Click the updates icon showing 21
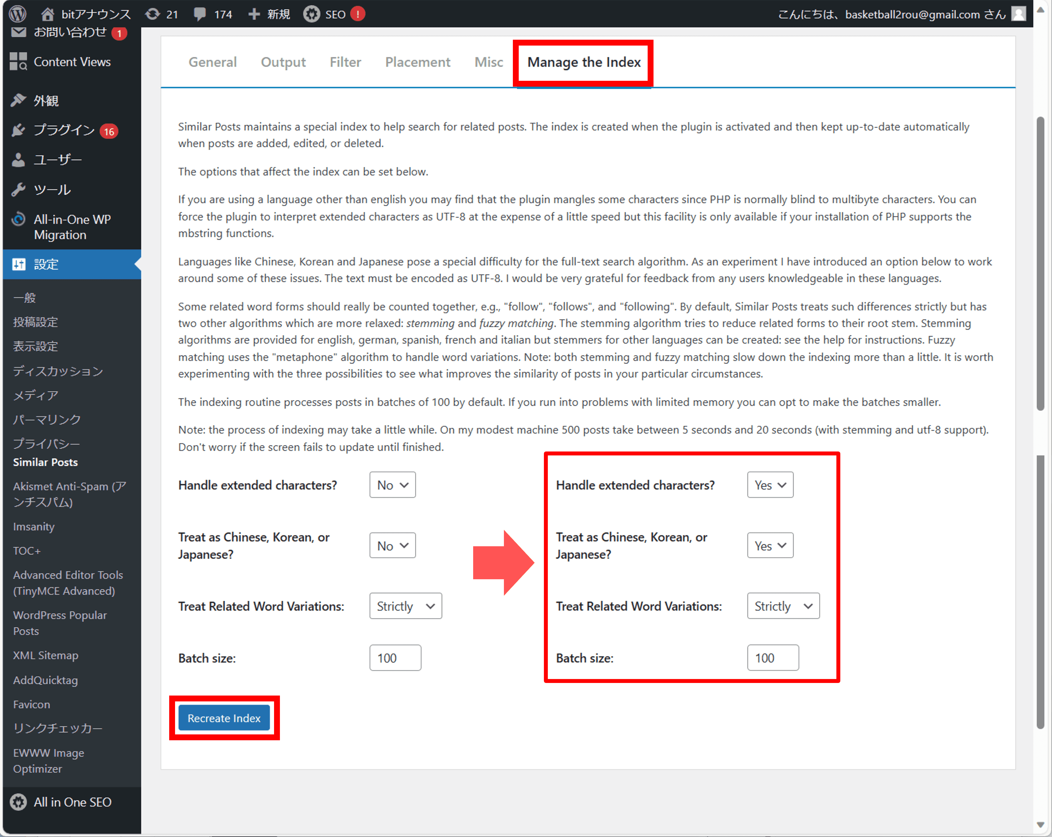1052x837 pixels. pos(153,14)
